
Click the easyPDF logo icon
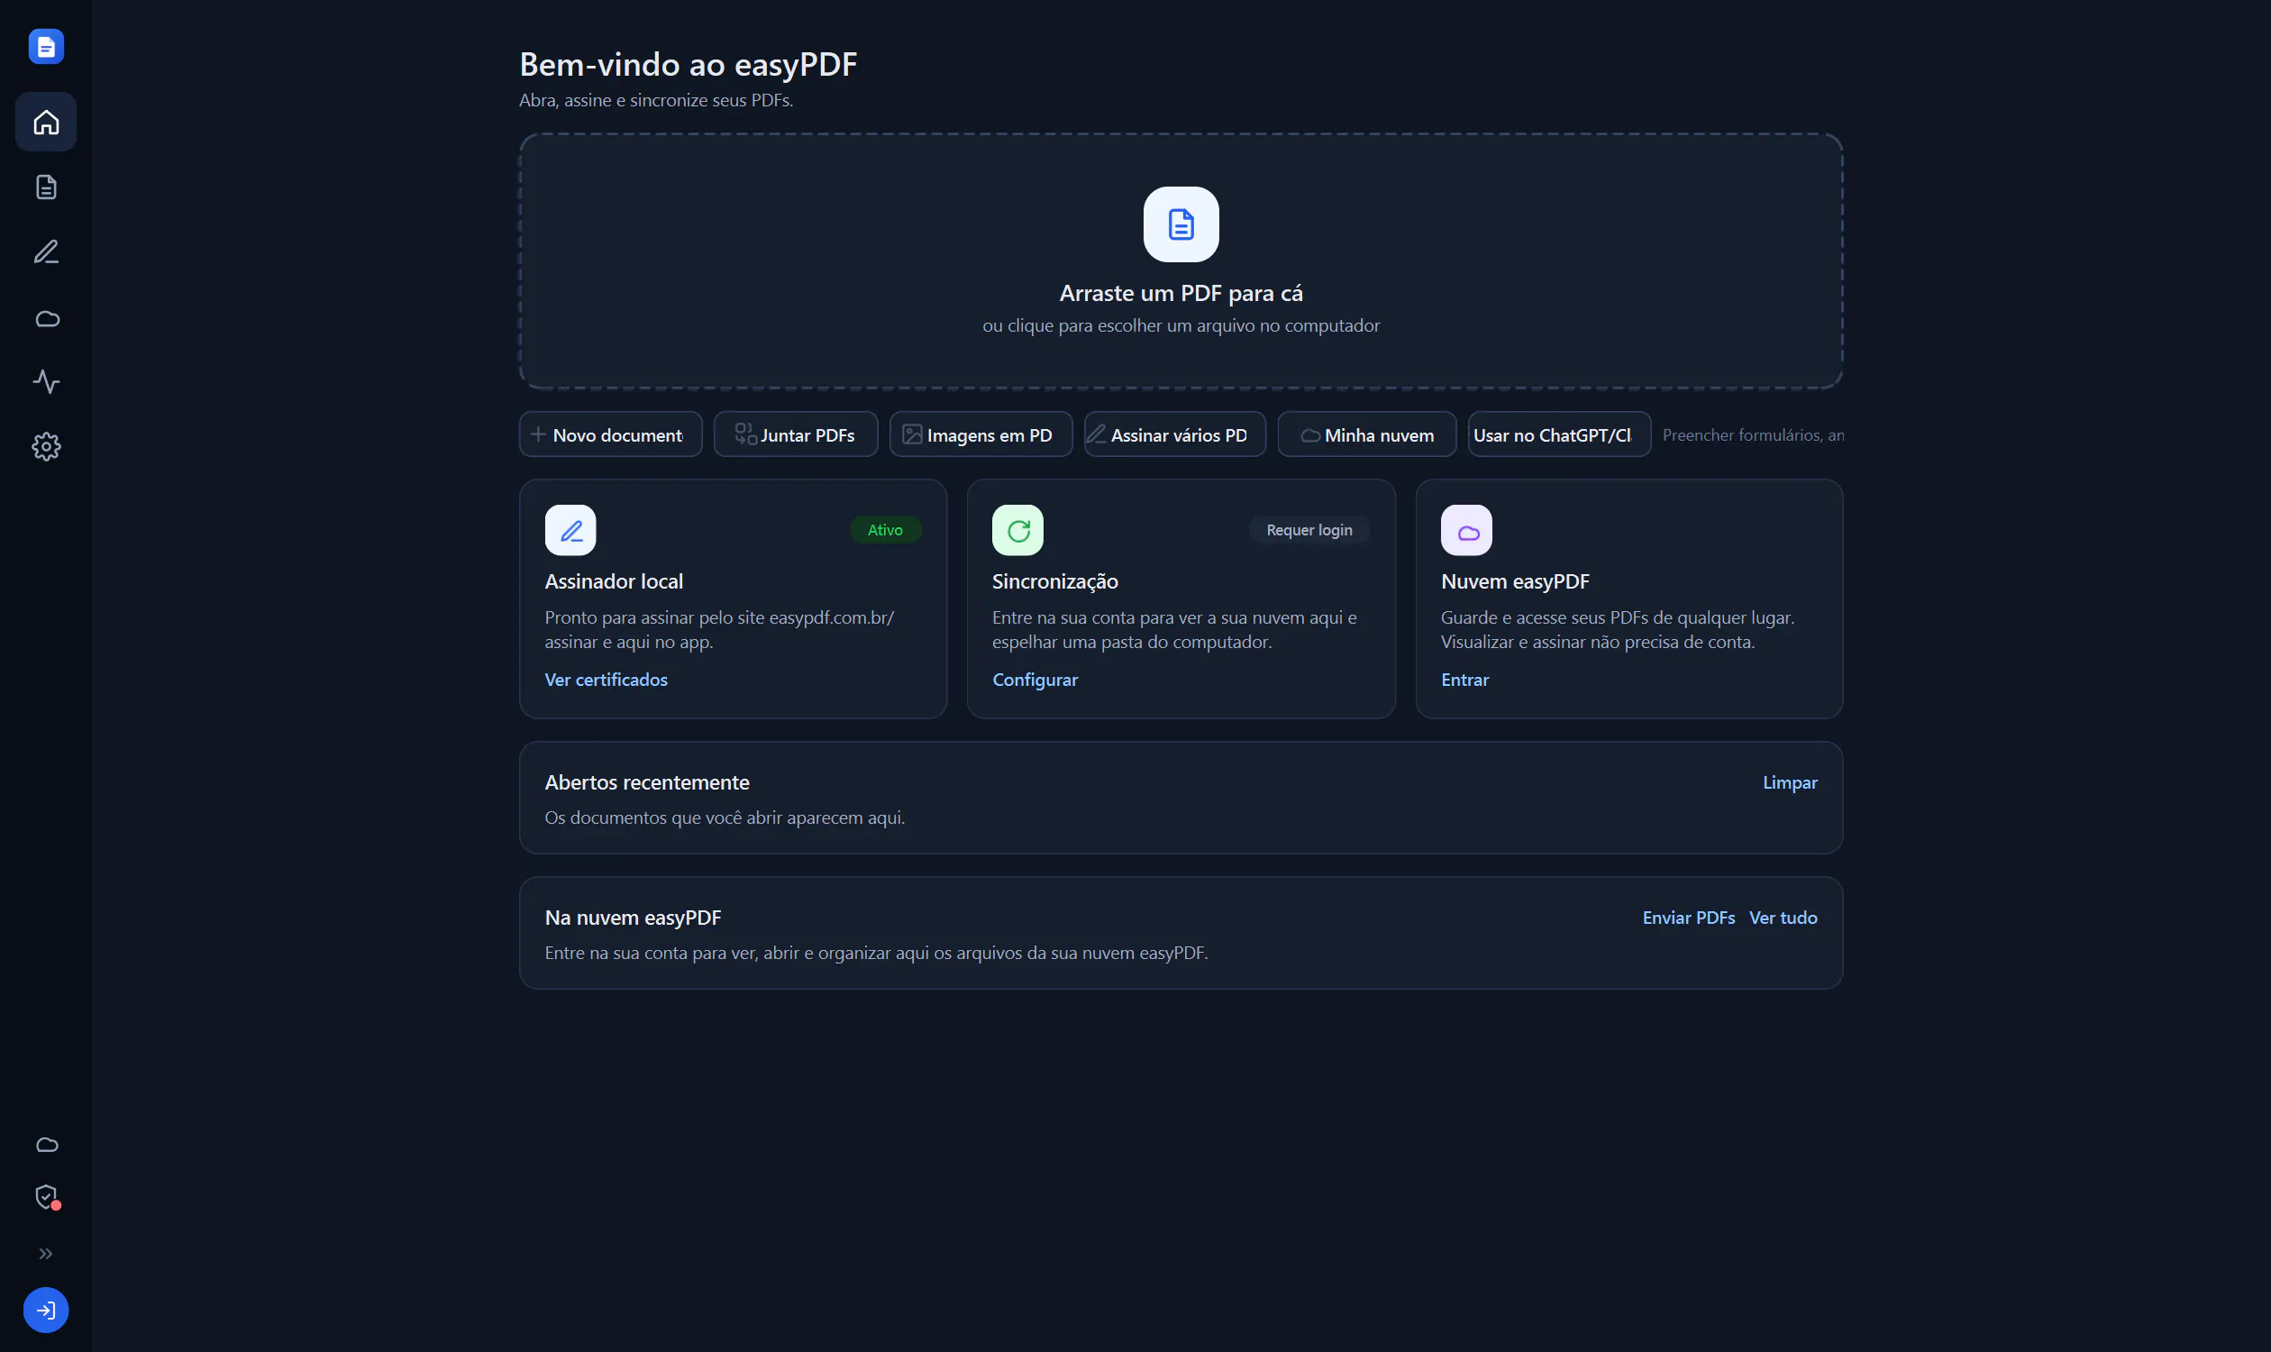point(46,46)
